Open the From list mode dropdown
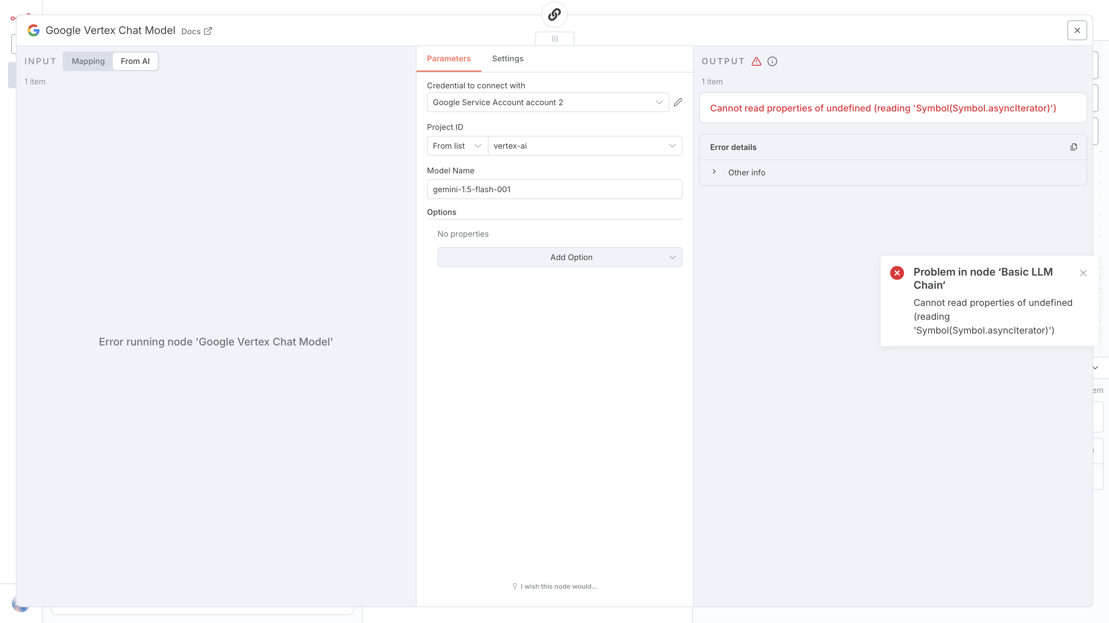This screenshot has height=623, width=1109. pyautogui.click(x=457, y=146)
